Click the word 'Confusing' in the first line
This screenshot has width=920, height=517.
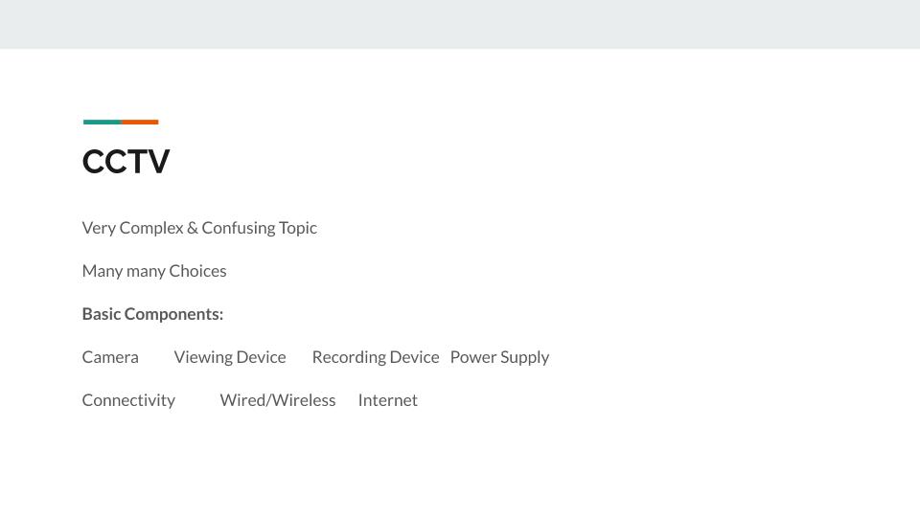[239, 228]
